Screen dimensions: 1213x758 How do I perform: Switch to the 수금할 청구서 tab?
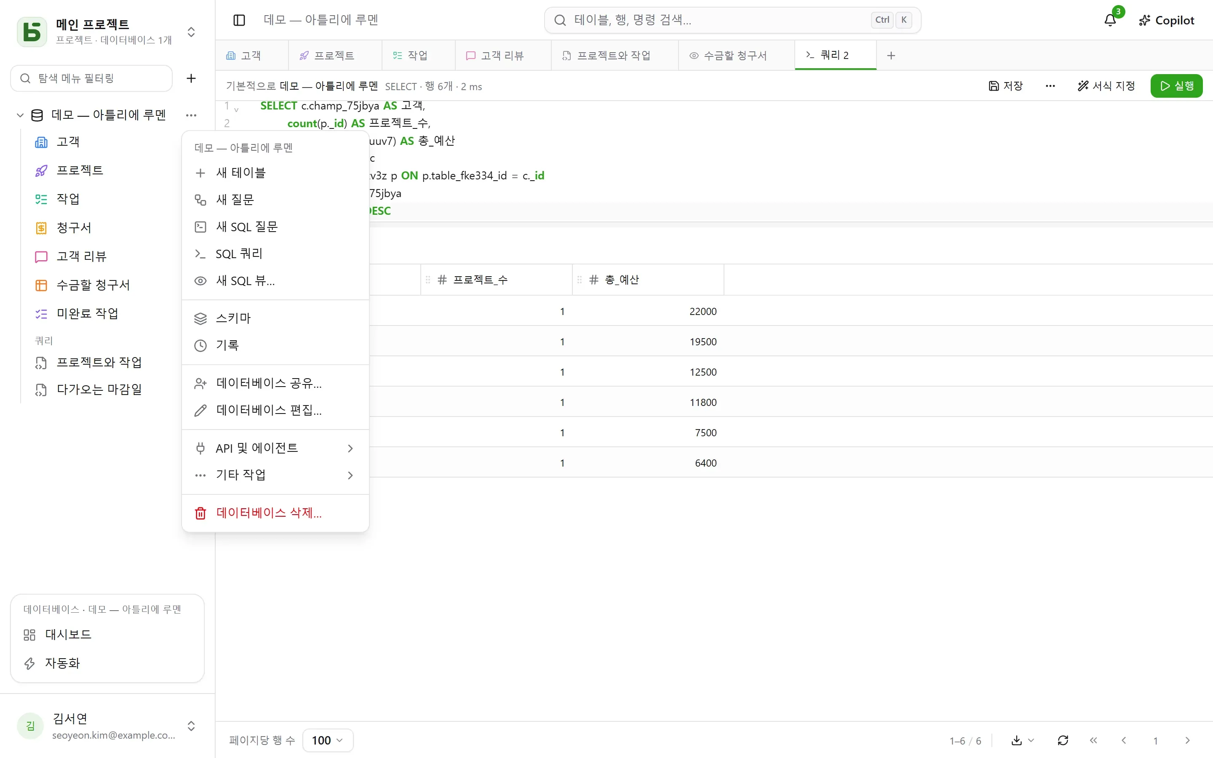pyautogui.click(x=736, y=56)
